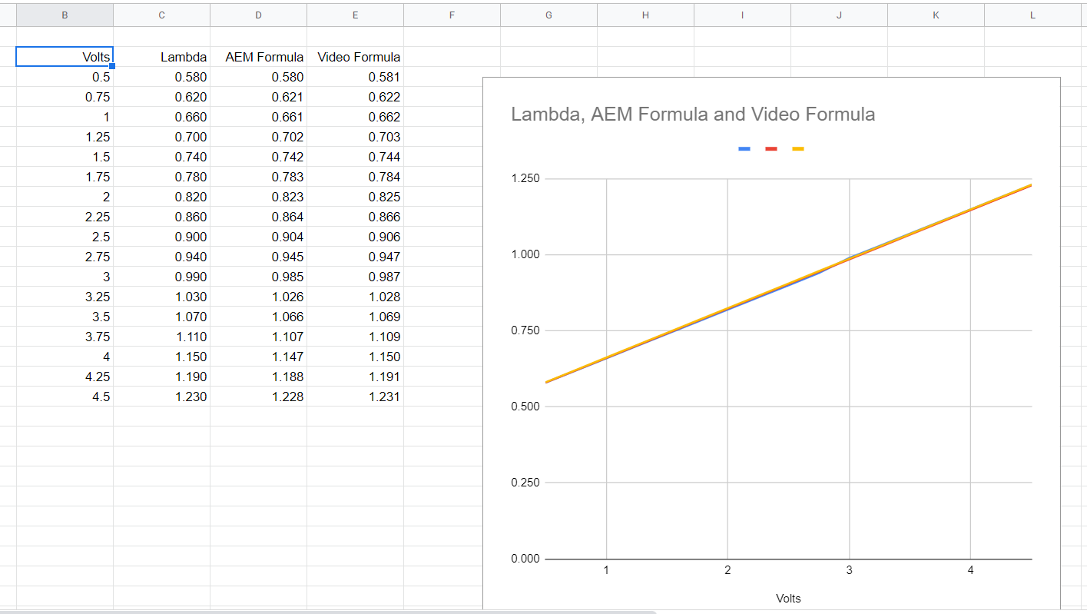Select the Volts cell containing 1.25
This screenshot has height=614, width=1087.
[65, 137]
